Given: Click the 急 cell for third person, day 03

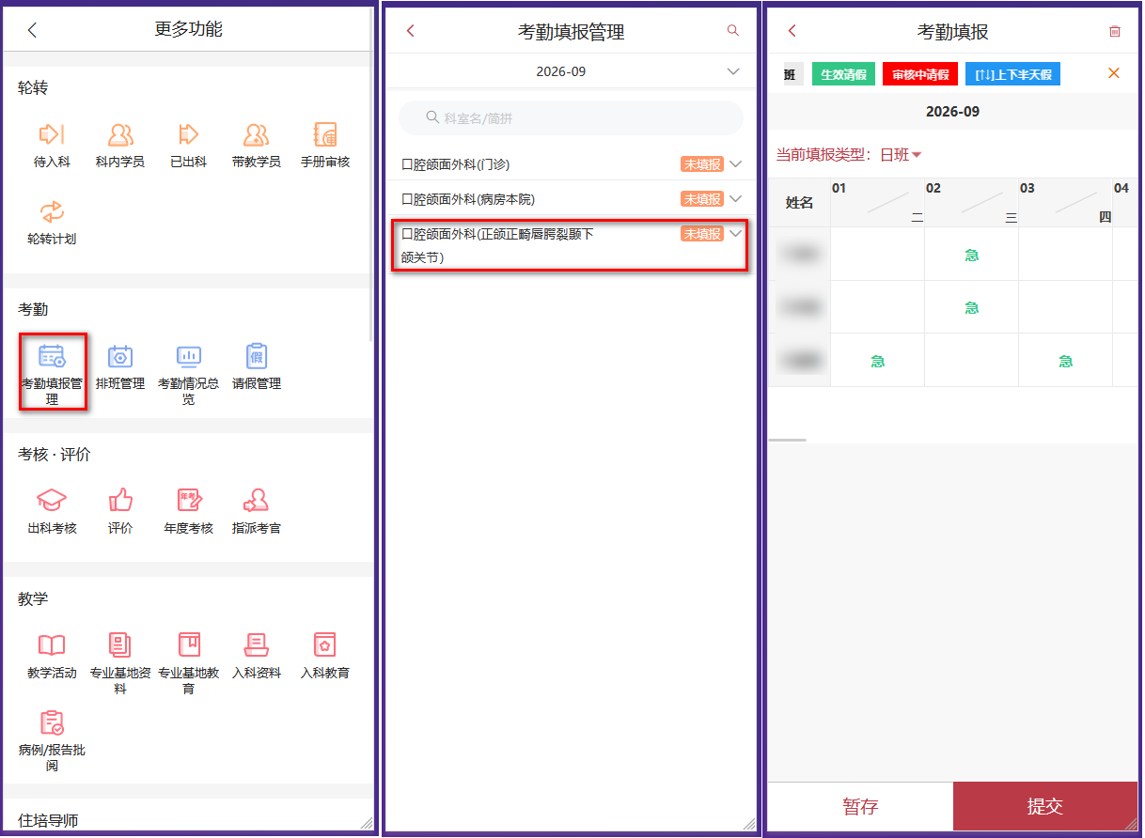Looking at the screenshot, I should (x=1065, y=361).
